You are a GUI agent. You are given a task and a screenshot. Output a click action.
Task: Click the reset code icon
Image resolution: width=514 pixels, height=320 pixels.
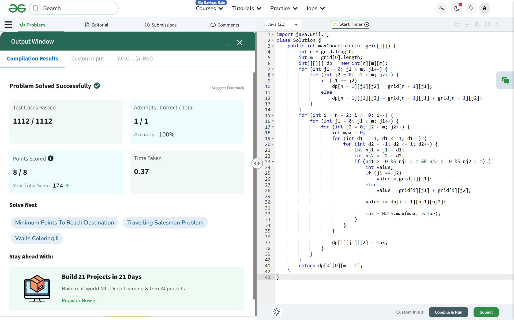(x=487, y=24)
